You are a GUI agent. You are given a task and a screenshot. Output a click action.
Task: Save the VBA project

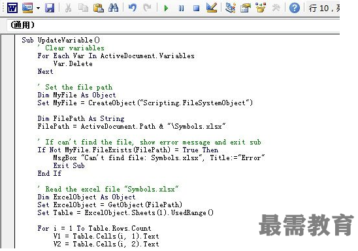[50, 8]
